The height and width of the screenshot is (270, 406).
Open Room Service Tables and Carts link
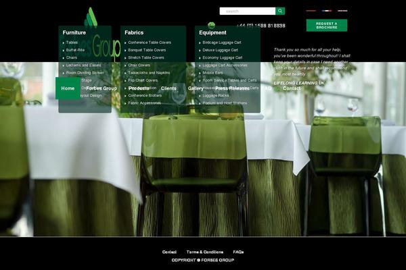tap(229, 80)
